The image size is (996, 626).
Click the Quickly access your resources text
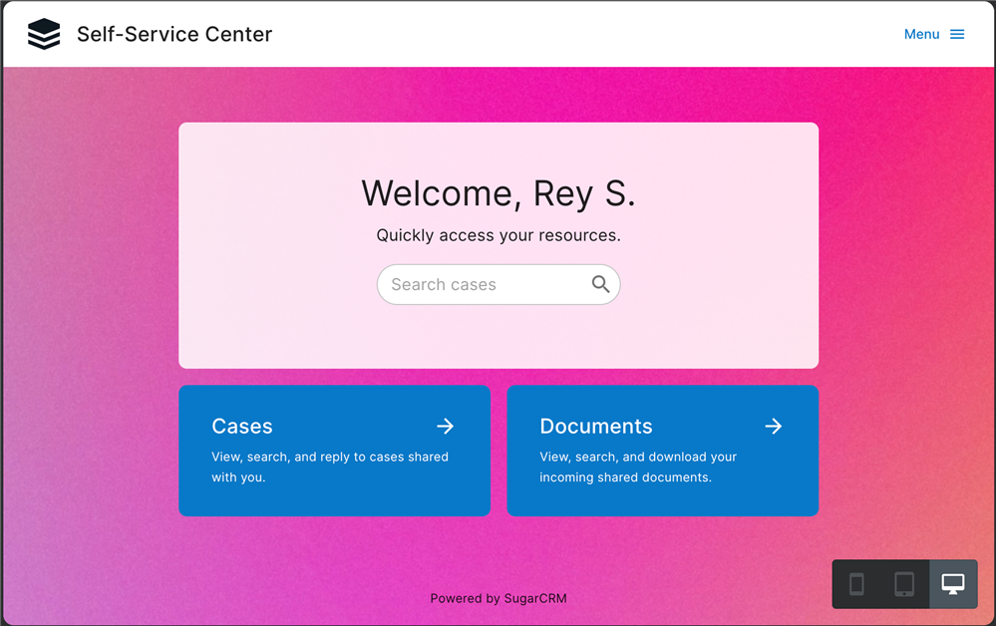498,236
